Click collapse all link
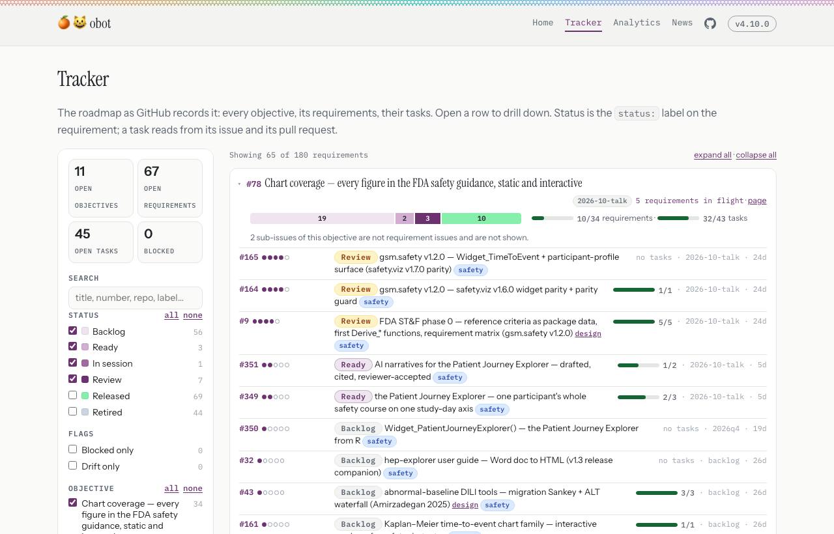 [x=756, y=155]
